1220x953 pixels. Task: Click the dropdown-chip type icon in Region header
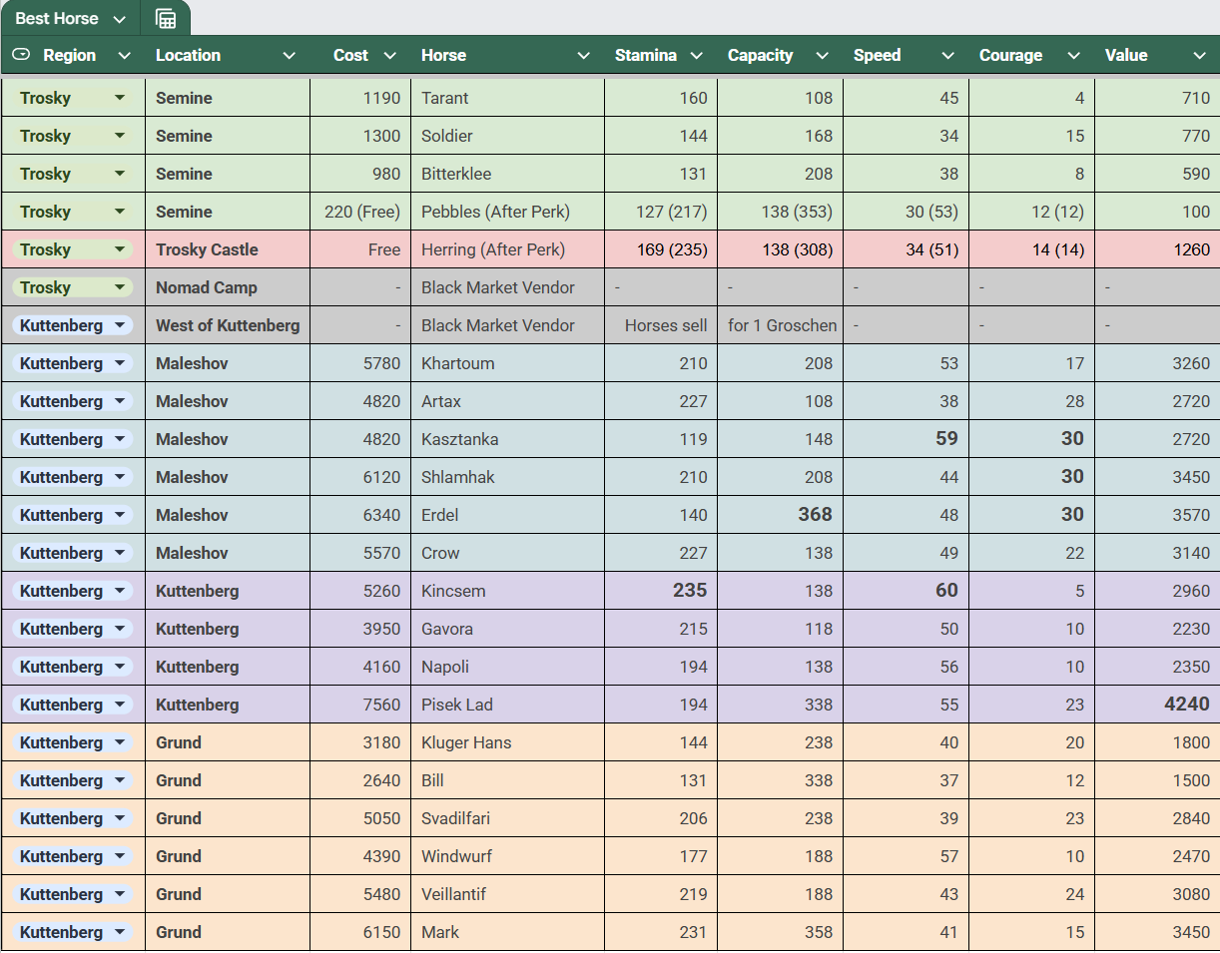point(22,55)
